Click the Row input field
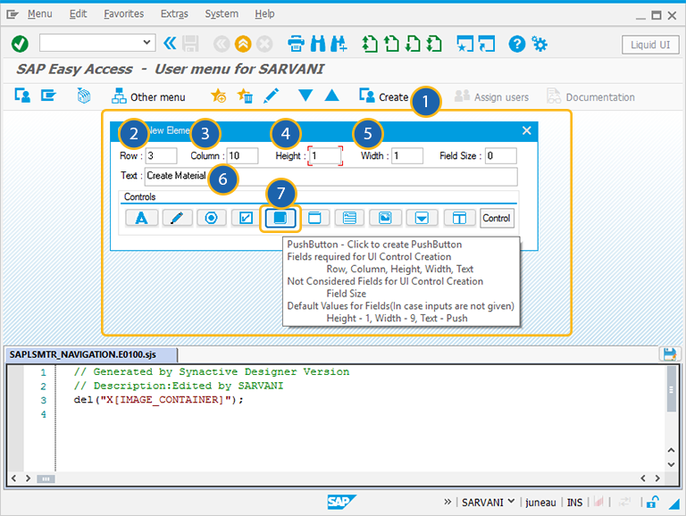This screenshot has height=516, width=686. pyautogui.click(x=162, y=155)
